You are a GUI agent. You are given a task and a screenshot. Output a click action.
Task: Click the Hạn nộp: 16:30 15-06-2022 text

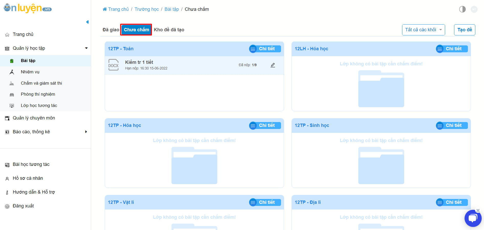coord(146,68)
